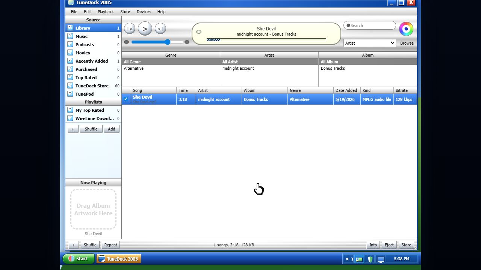Open the My Top Rated playlist icon

coord(70,110)
